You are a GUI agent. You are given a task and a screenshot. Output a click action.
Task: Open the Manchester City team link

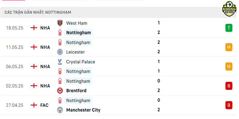(83, 110)
